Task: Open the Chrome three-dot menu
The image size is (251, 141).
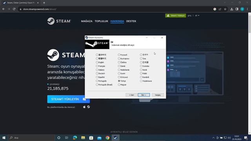Action: click(247, 9)
